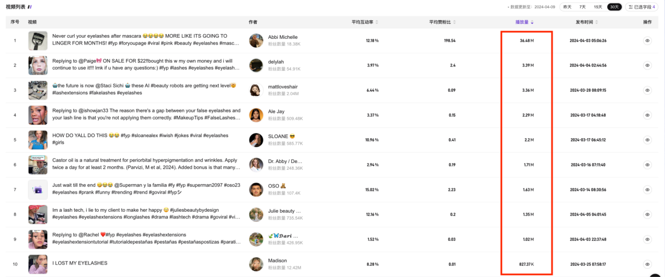Click the eye icon for Abbi Michelle's video
Screen dimensions: 665x277
pos(647,40)
